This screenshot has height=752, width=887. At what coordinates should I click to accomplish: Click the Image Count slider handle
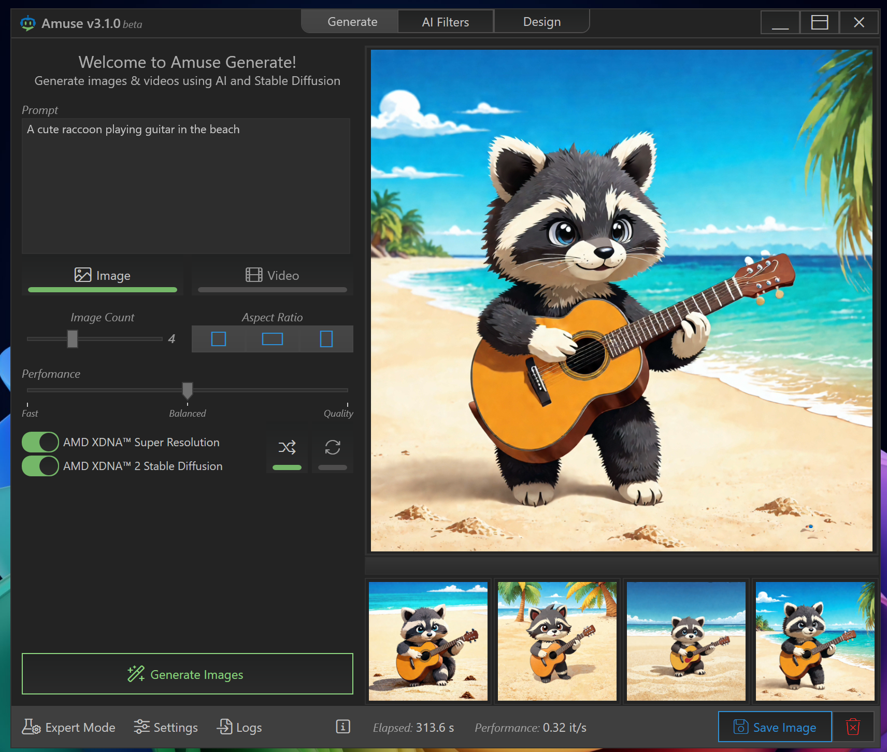73,339
